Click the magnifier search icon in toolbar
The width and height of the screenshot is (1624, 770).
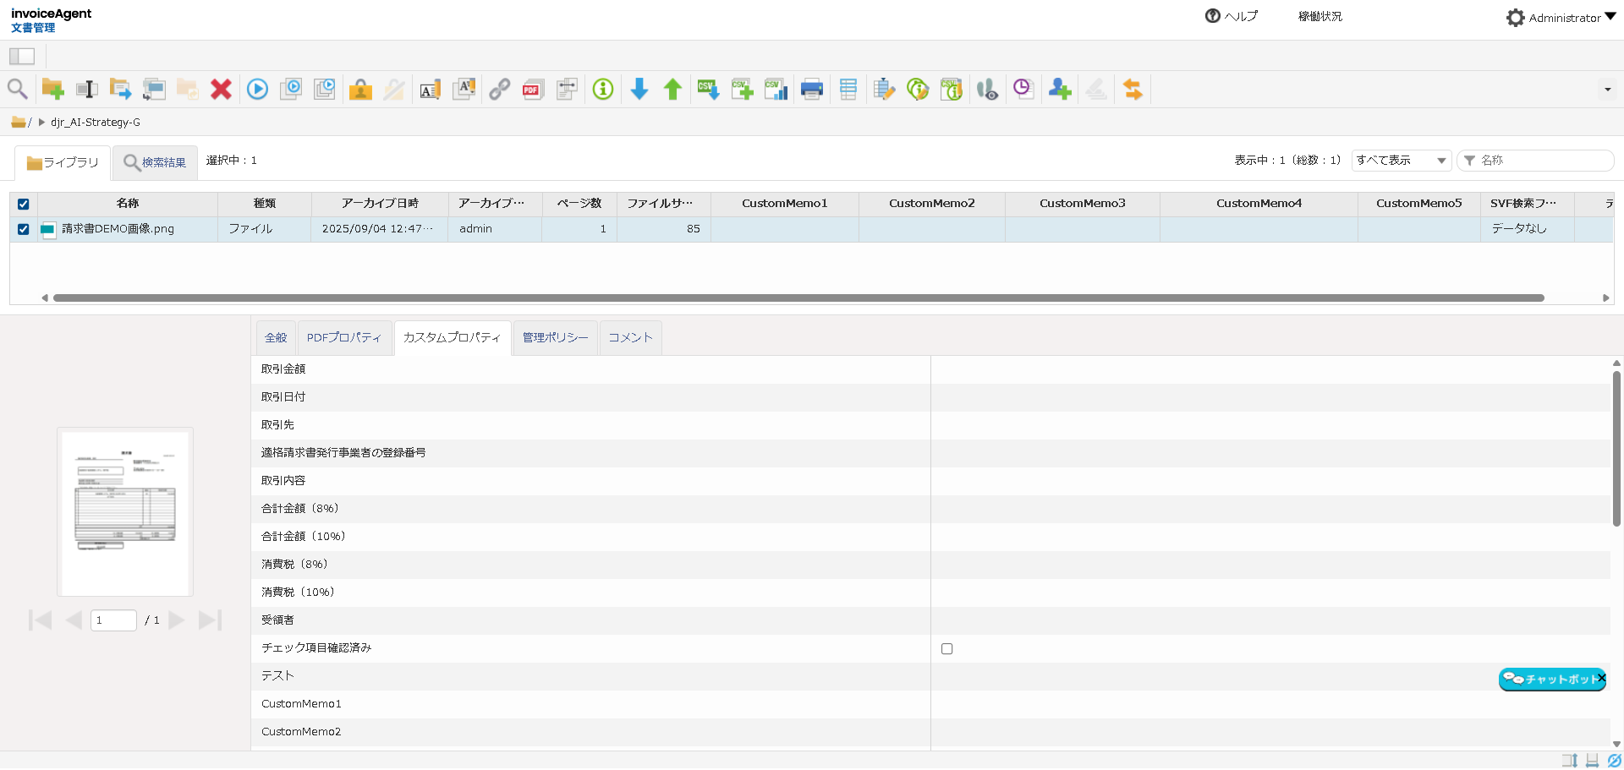click(x=17, y=89)
